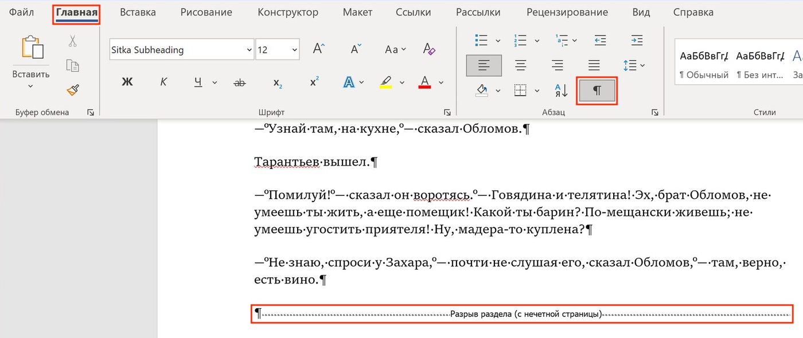
Task: Toggle strikethrough ab formatting
Action: [240, 82]
